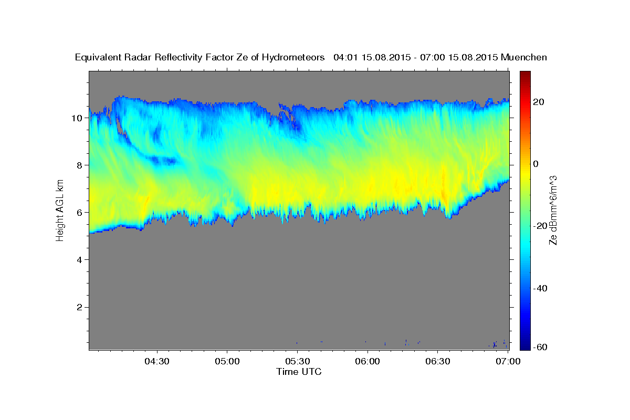Click the 07:00 time tick label
Screen dimensions: 630x420
click(508, 361)
